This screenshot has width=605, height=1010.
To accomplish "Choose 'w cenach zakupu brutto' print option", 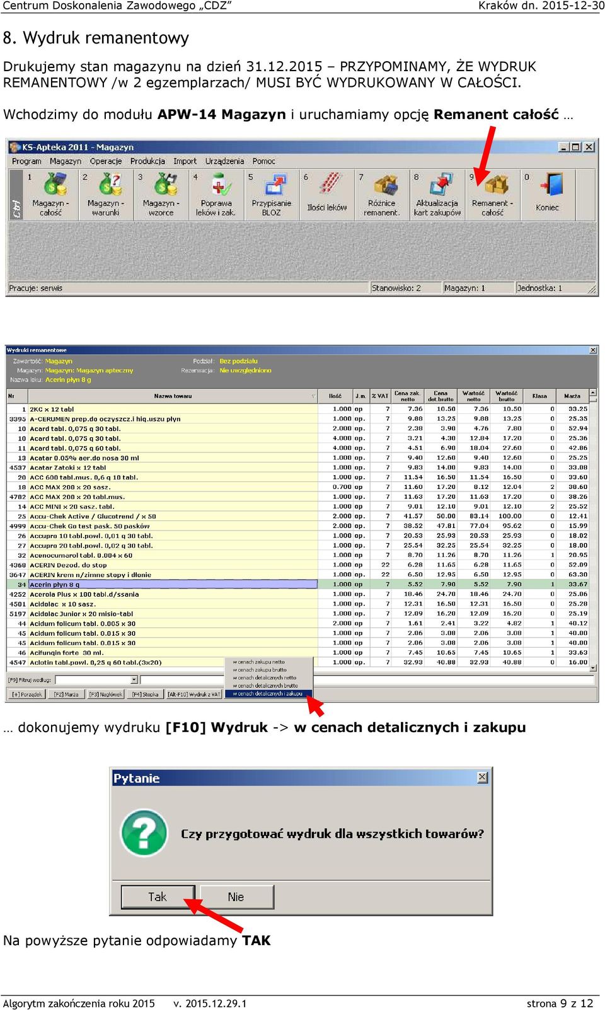I will (269, 670).
